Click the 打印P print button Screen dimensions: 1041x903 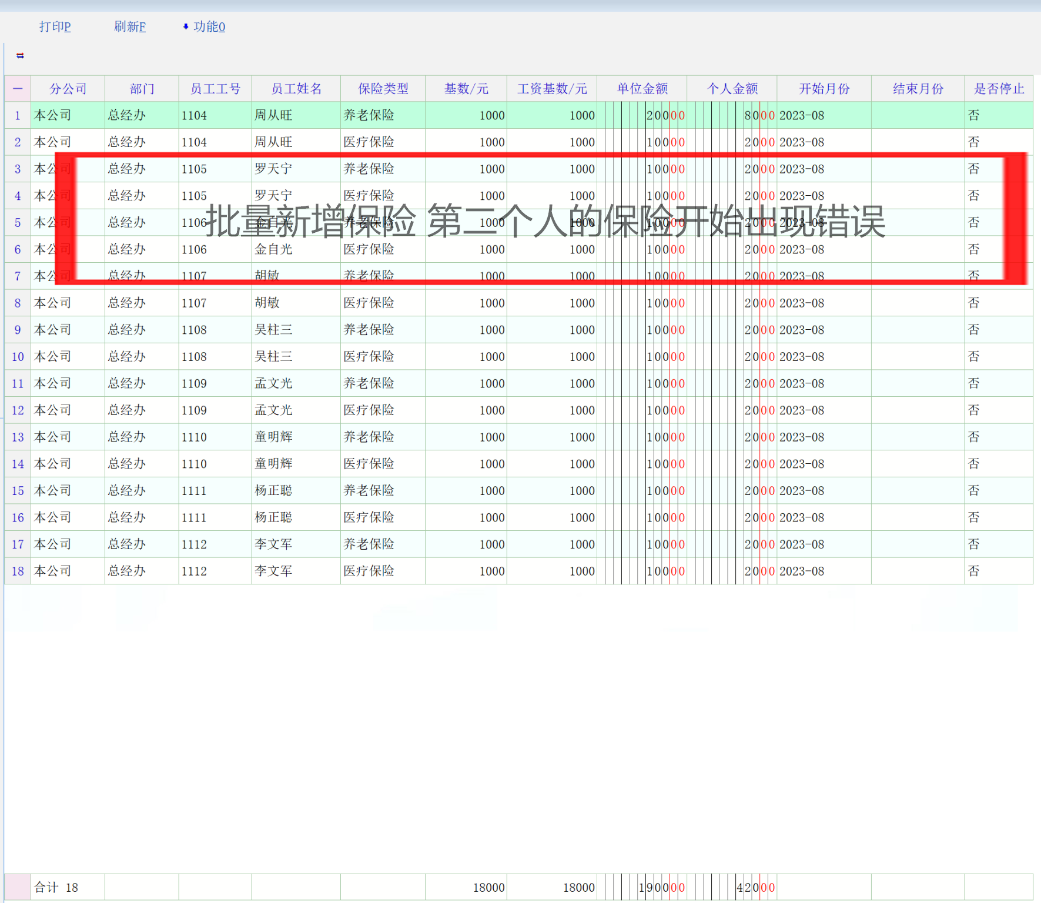[55, 26]
